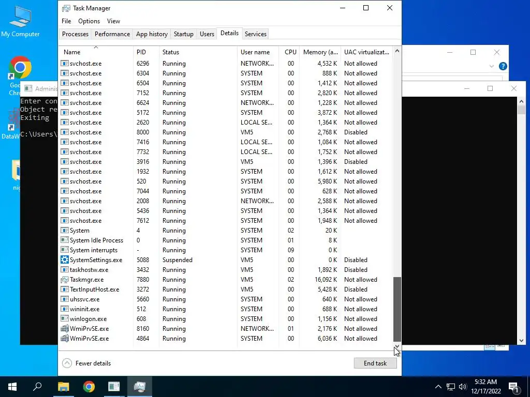
Task: Sort by the UAC virtualization column header
Action: 367,52
